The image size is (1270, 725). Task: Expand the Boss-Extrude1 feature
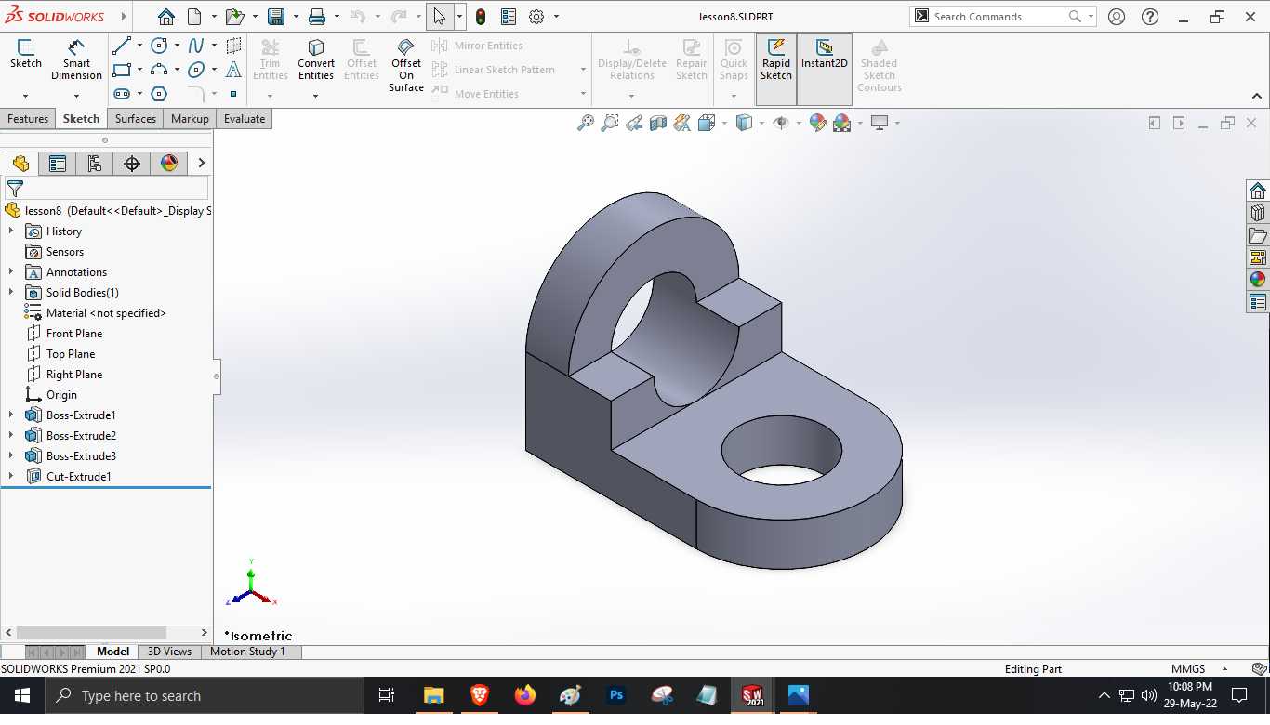(11, 415)
